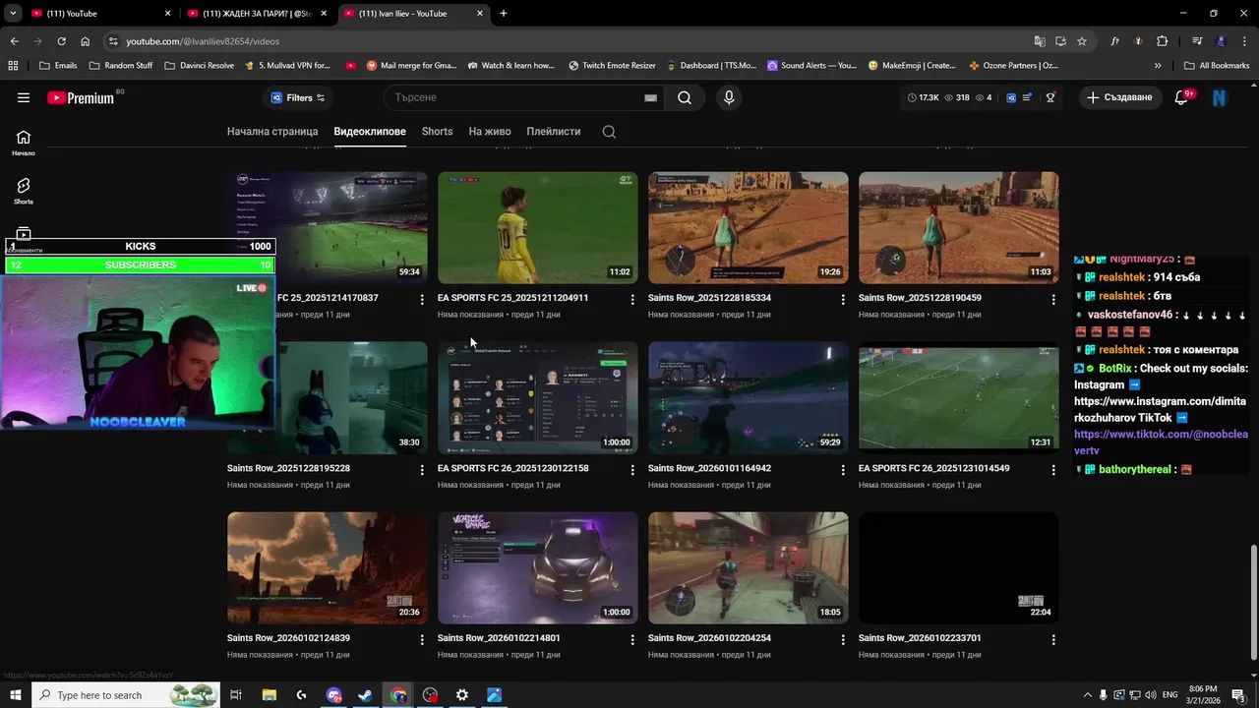Click the Windows Start button
Screen dimensions: 1259x708
pyautogui.click(x=15, y=695)
